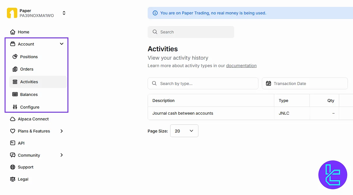Open the Page Size dropdown
Image resolution: width=353 pixels, height=195 pixels.
coord(184,131)
